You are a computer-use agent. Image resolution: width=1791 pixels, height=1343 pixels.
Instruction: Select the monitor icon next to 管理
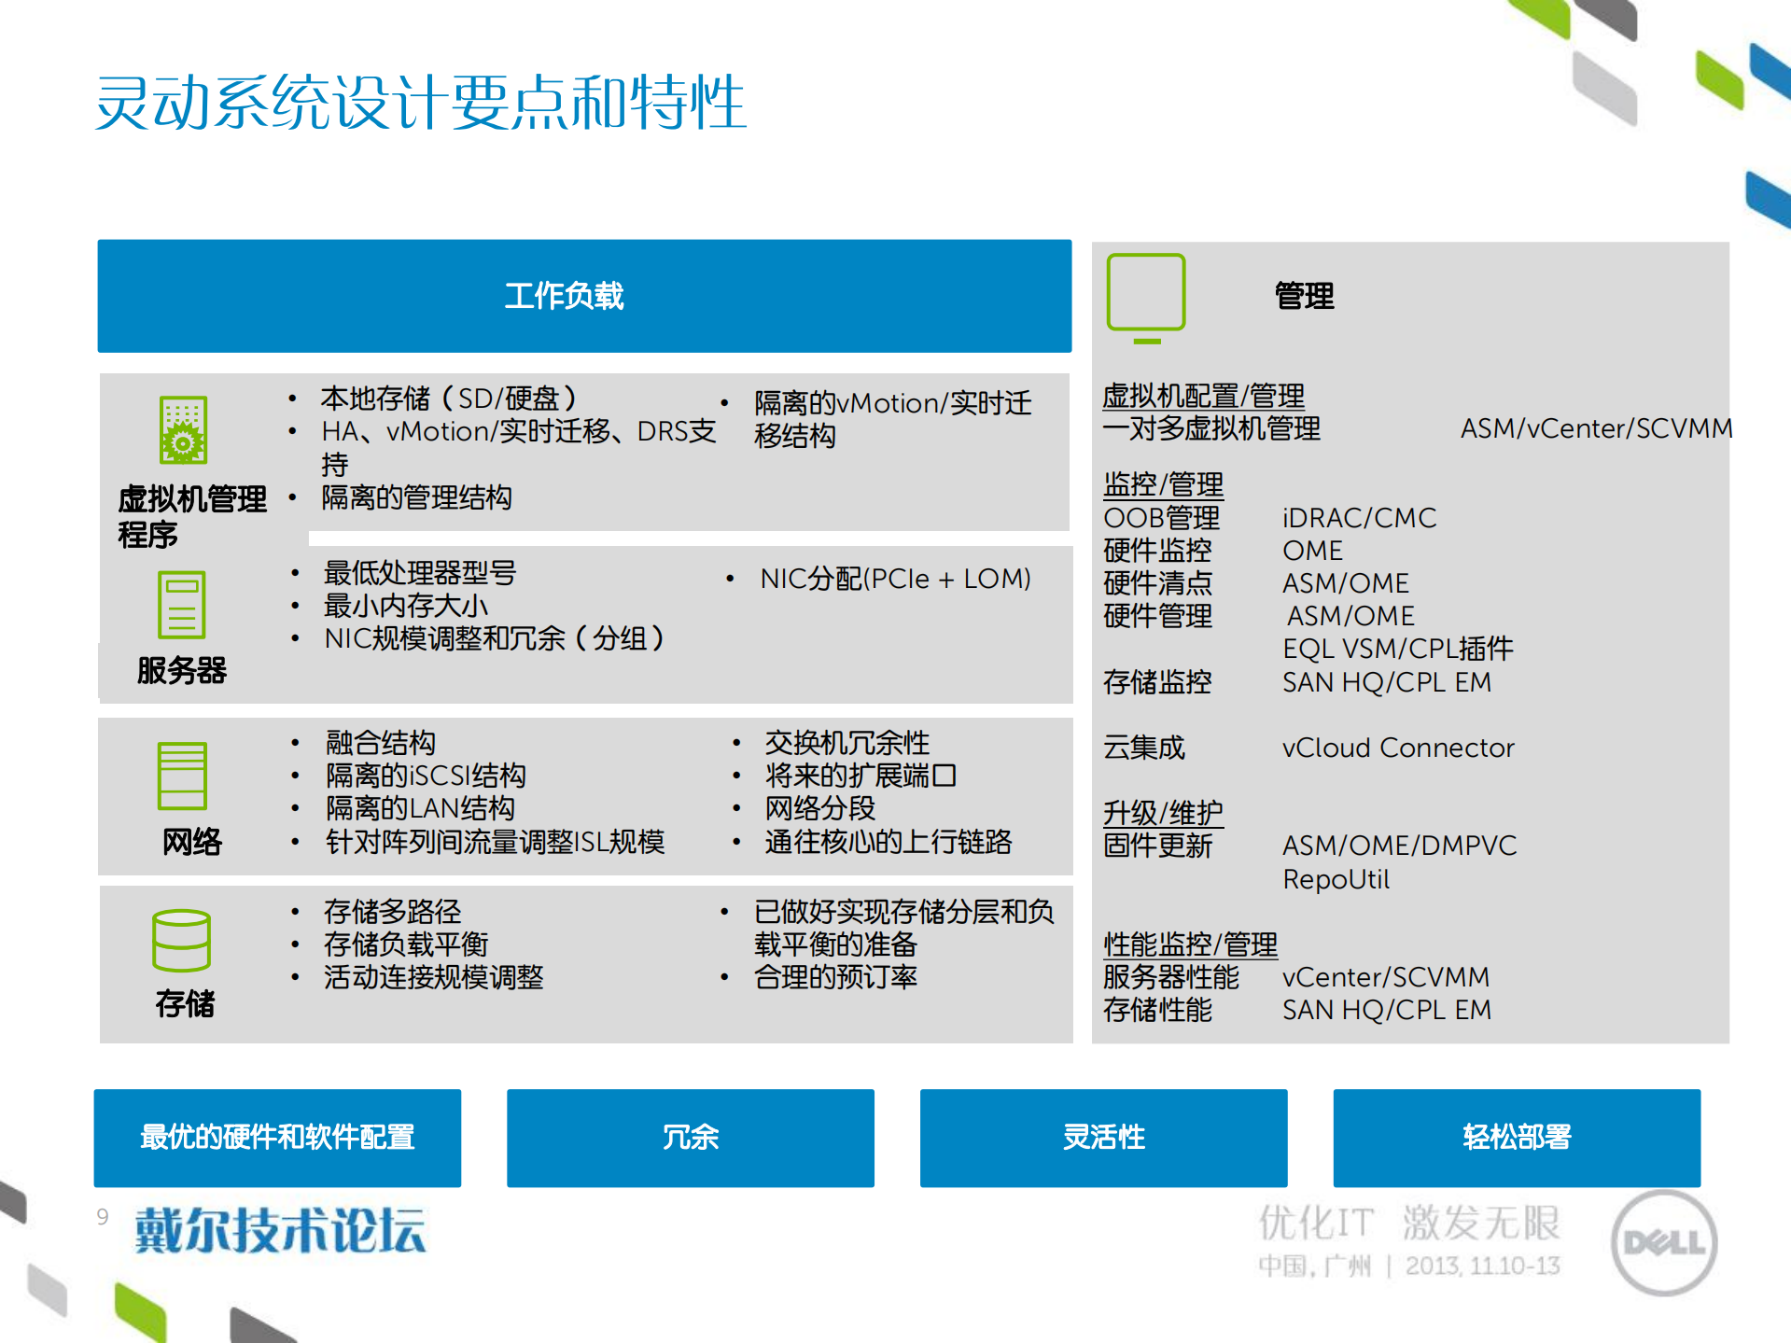[x=1146, y=294]
